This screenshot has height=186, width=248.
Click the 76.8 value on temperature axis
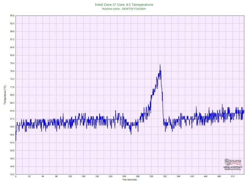[x=12, y=71]
